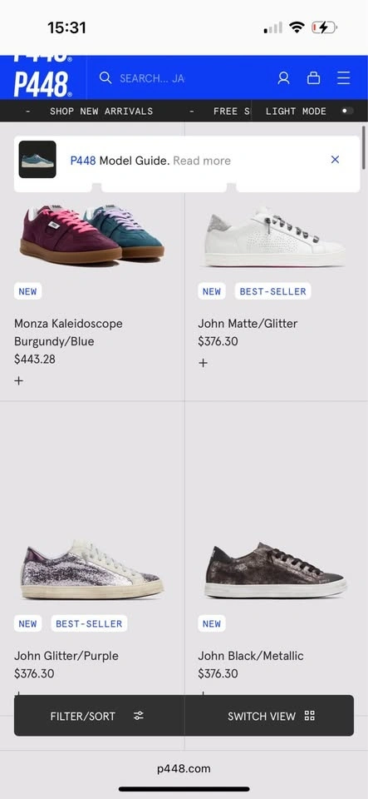The height and width of the screenshot is (799, 368).
Task: Click the Model Guide shoe thumbnail
Action: tap(37, 160)
